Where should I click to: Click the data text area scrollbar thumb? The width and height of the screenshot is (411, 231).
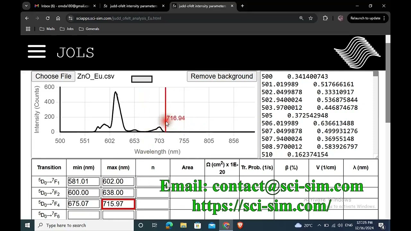pos(376,74)
